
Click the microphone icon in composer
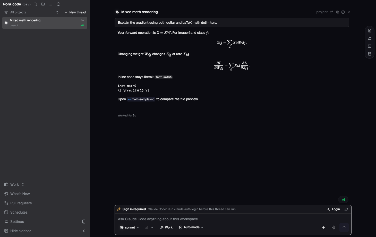point(334,227)
